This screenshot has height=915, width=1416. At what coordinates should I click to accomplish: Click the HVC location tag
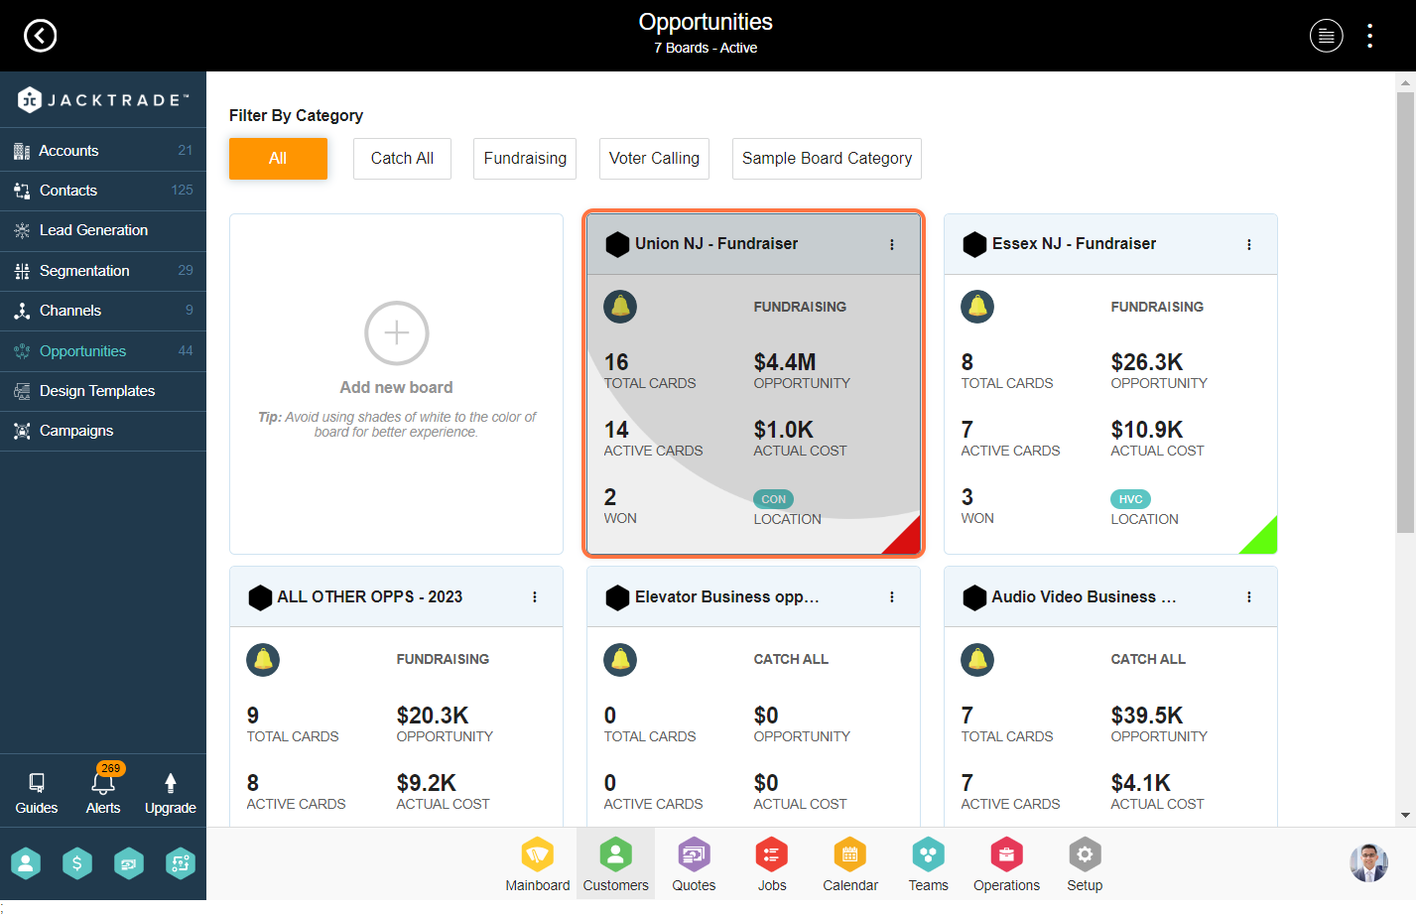pyautogui.click(x=1130, y=499)
